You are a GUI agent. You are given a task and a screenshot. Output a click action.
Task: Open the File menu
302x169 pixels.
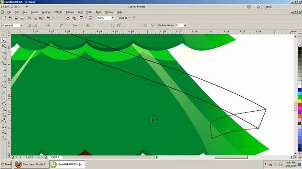(9, 12)
